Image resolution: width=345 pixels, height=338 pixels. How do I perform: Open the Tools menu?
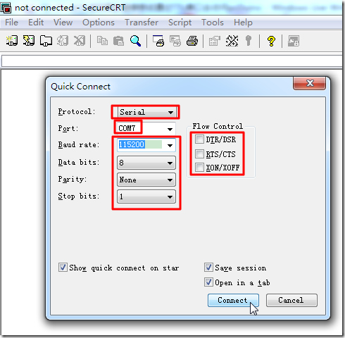pyautogui.click(x=213, y=23)
